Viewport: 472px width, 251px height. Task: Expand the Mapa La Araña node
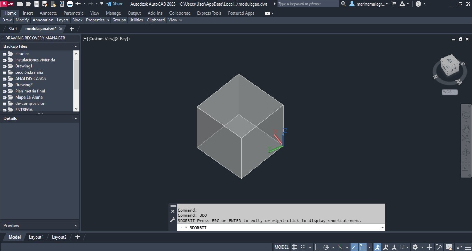(4, 97)
